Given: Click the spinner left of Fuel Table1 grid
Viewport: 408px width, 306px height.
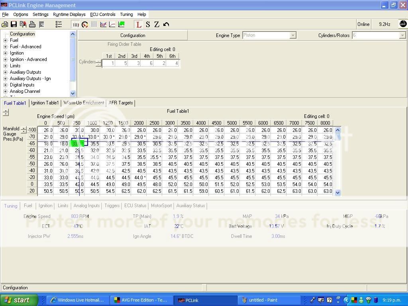Looking at the screenshot, I should point(6,112).
